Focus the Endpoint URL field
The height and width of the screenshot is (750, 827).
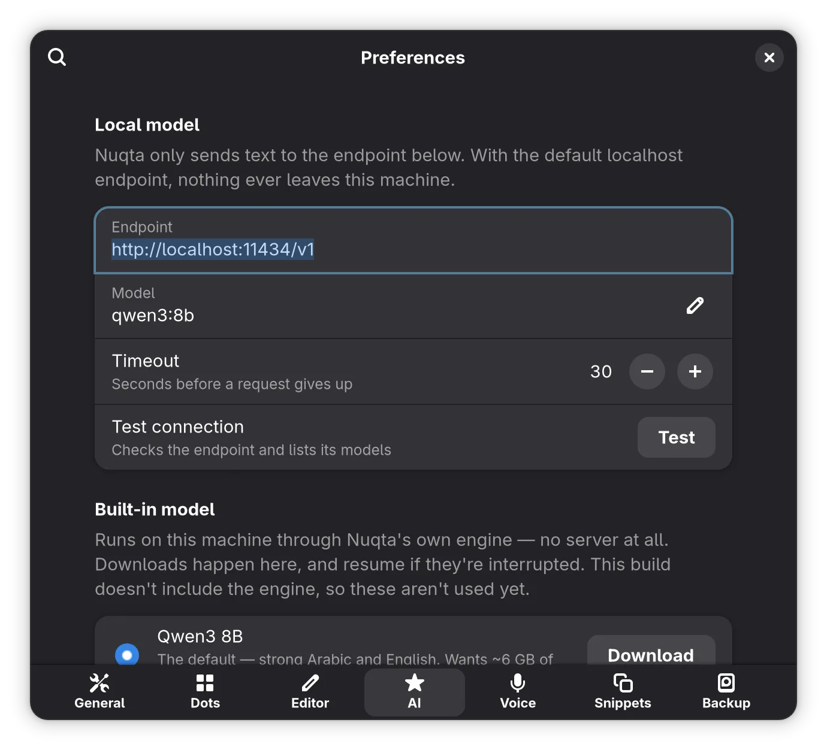413,240
